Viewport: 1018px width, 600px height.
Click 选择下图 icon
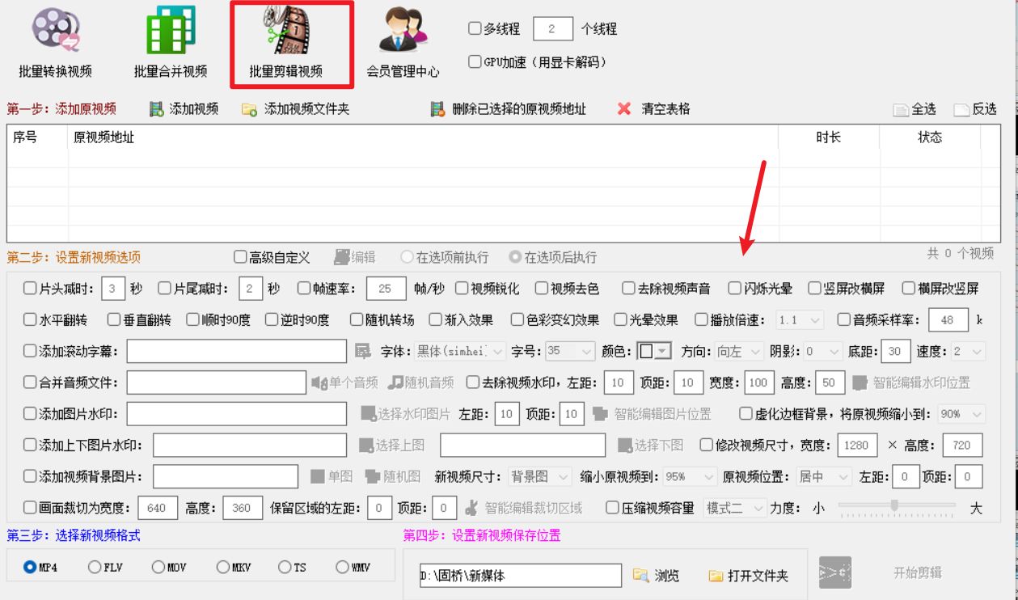coord(625,445)
